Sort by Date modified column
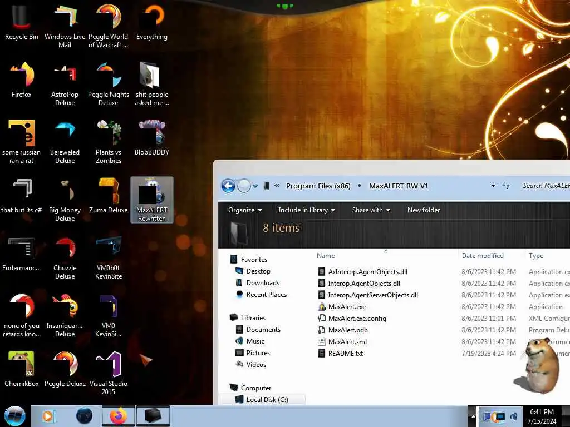The width and height of the screenshot is (570, 427). [483, 256]
